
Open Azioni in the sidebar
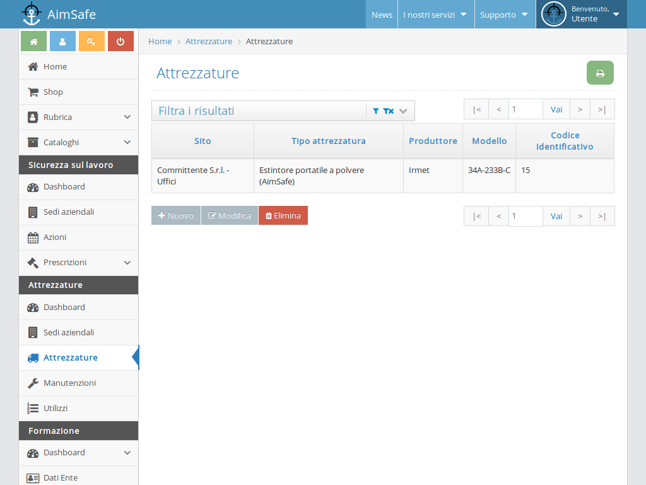point(78,237)
